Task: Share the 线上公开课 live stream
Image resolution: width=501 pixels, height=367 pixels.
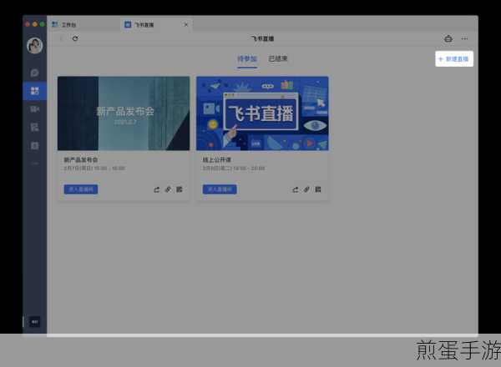Action: coord(296,189)
